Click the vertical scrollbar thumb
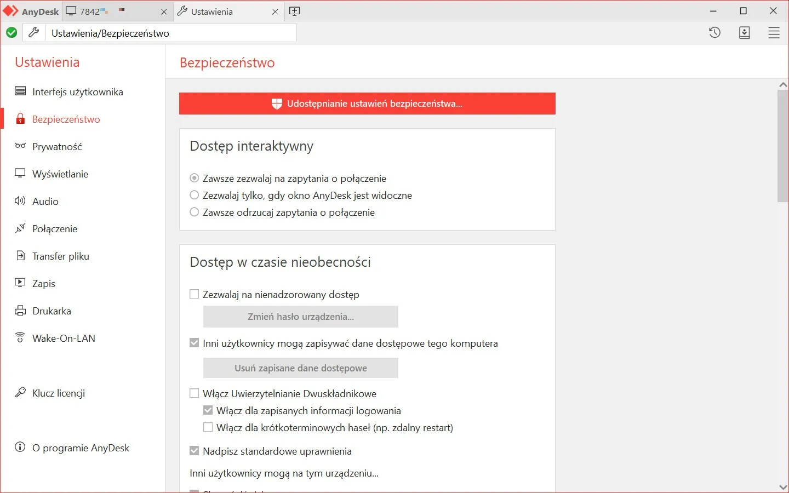789x493 pixels. pos(783,146)
